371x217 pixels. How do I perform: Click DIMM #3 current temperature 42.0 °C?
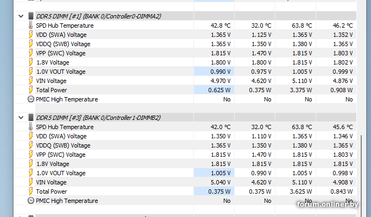(221, 127)
